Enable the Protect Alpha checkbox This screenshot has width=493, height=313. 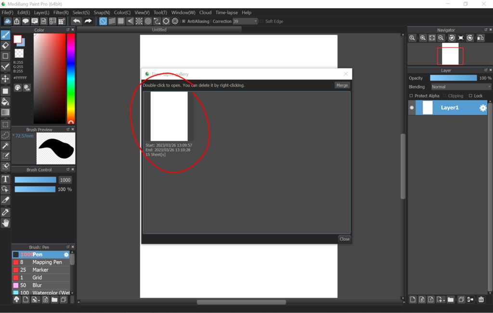pos(411,96)
